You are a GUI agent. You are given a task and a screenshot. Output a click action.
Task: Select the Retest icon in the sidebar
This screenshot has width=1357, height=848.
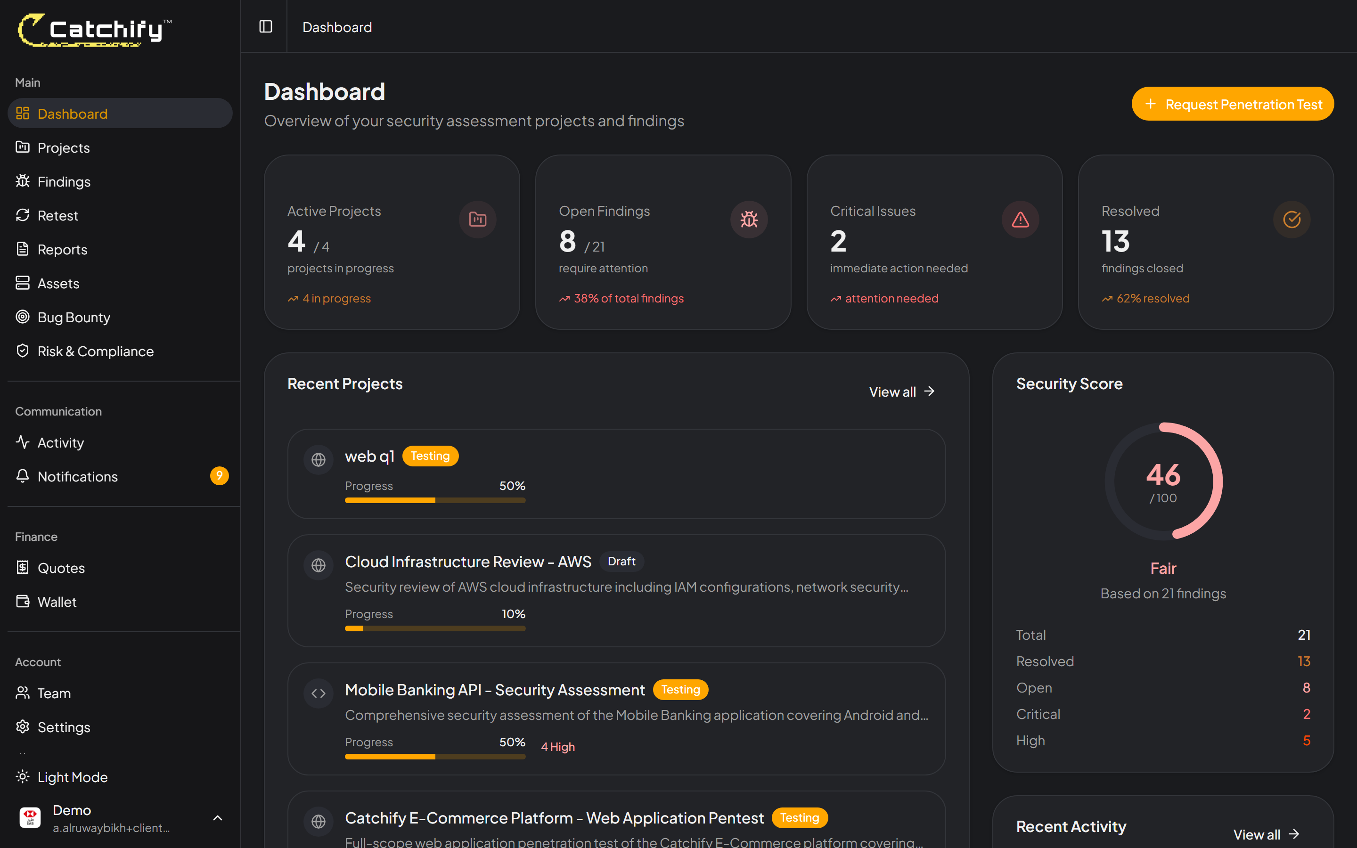pos(23,215)
